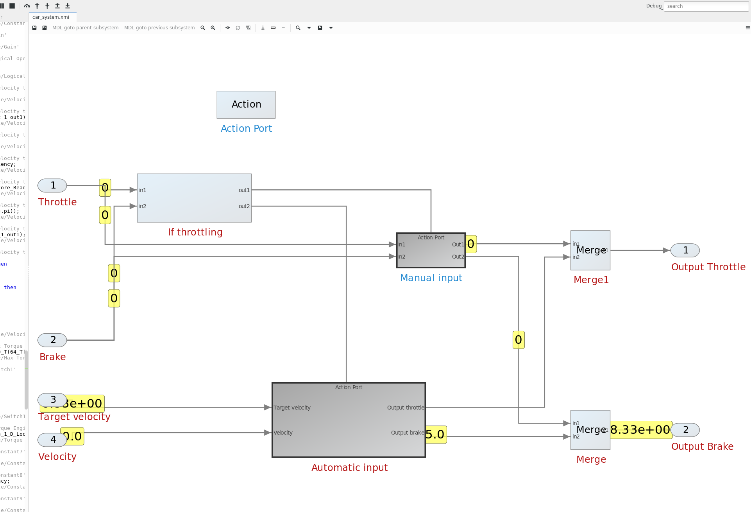Click the 'Throttle' label

[57, 202]
